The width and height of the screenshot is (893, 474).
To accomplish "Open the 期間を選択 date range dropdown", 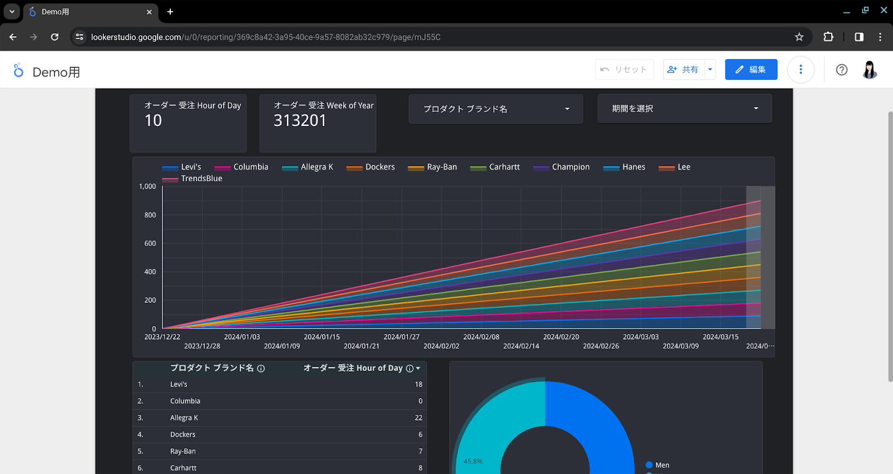I will coord(684,108).
